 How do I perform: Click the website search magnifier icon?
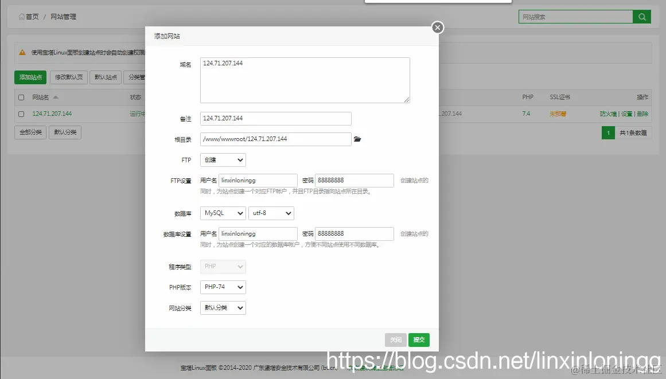(641, 17)
